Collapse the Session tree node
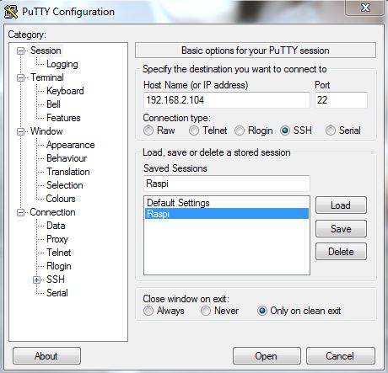388x373 pixels. click(20, 51)
